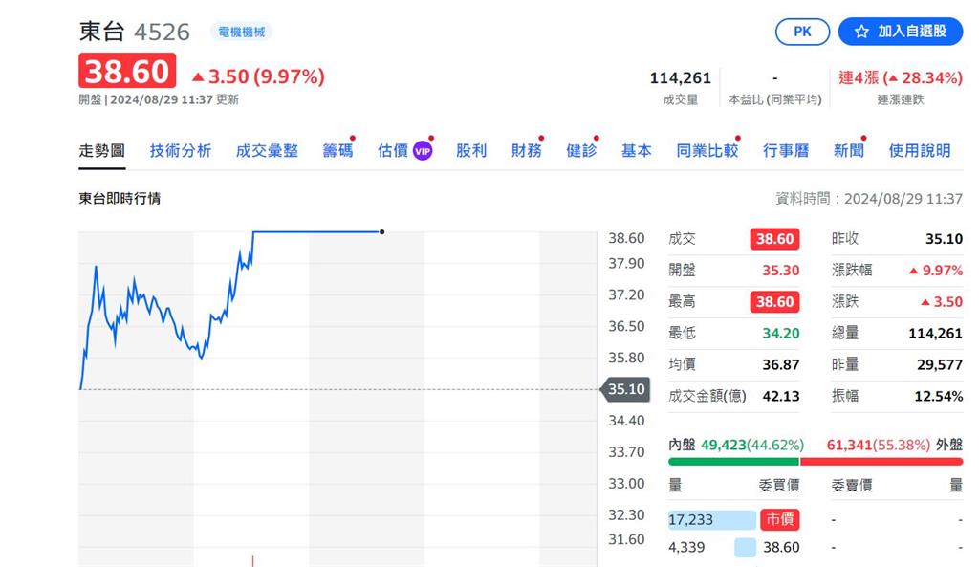Click the 35.10 previous close price marker
The height and width of the screenshot is (567, 979).
coord(626,389)
